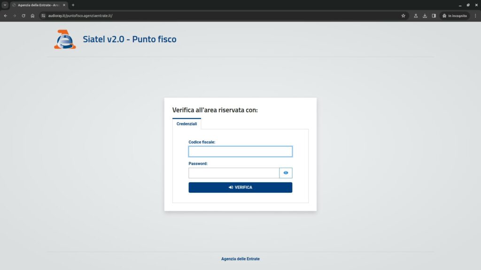Go to the browser home page
Viewport: 481px width, 270px height.
pos(32,15)
